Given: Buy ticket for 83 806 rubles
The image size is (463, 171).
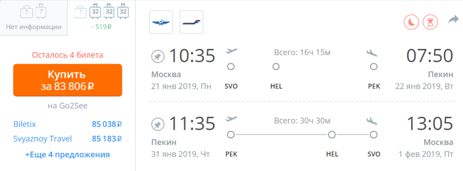Looking at the screenshot, I should pyautogui.click(x=68, y=80).
